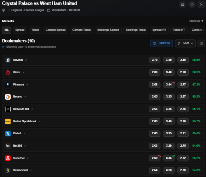Click the favorite star icon in header

point(192,5)
